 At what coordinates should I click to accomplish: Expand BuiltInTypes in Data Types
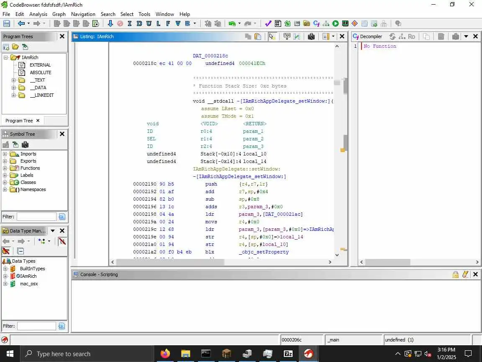(5, 269)
